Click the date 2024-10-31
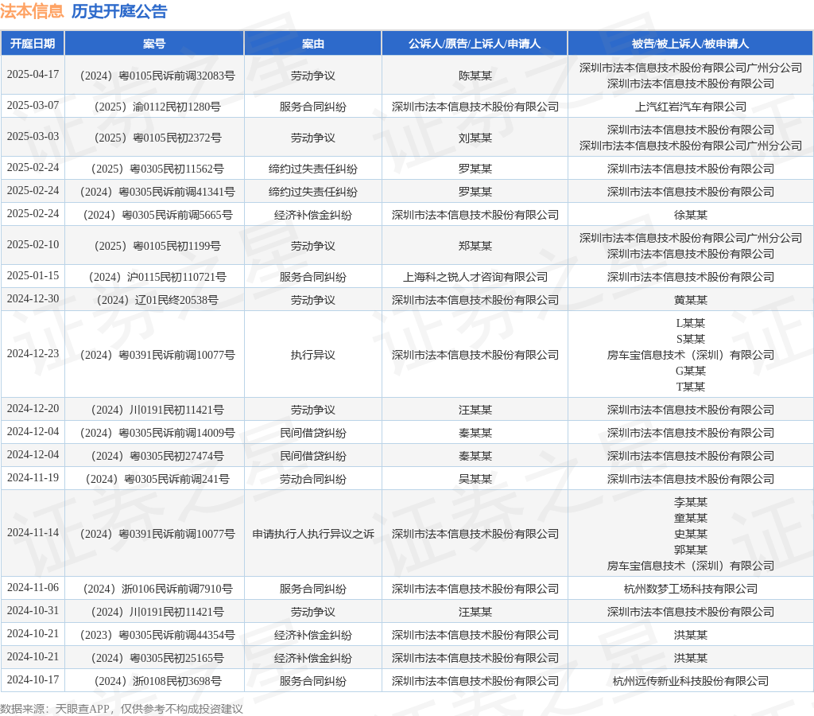 tap(33, 610)
